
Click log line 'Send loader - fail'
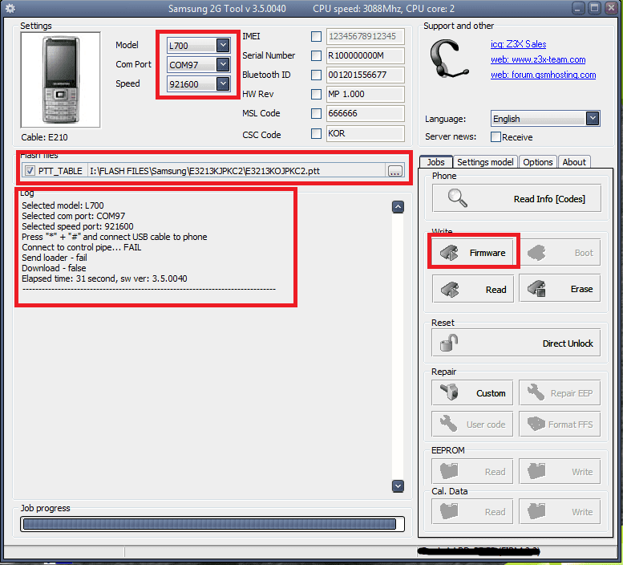54,258
